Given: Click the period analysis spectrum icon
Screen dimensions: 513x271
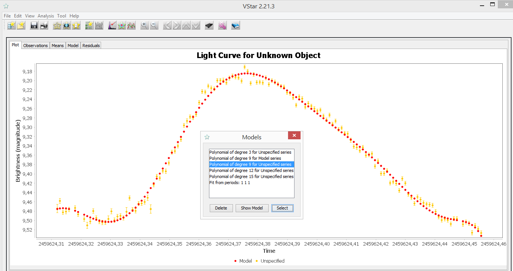Looking at the screenshot, I should click(x=112, y=25).
